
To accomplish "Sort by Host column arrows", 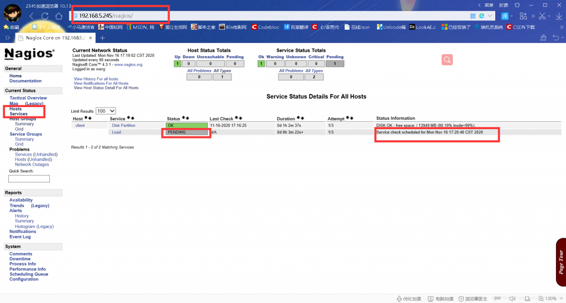I will [87, 119].
